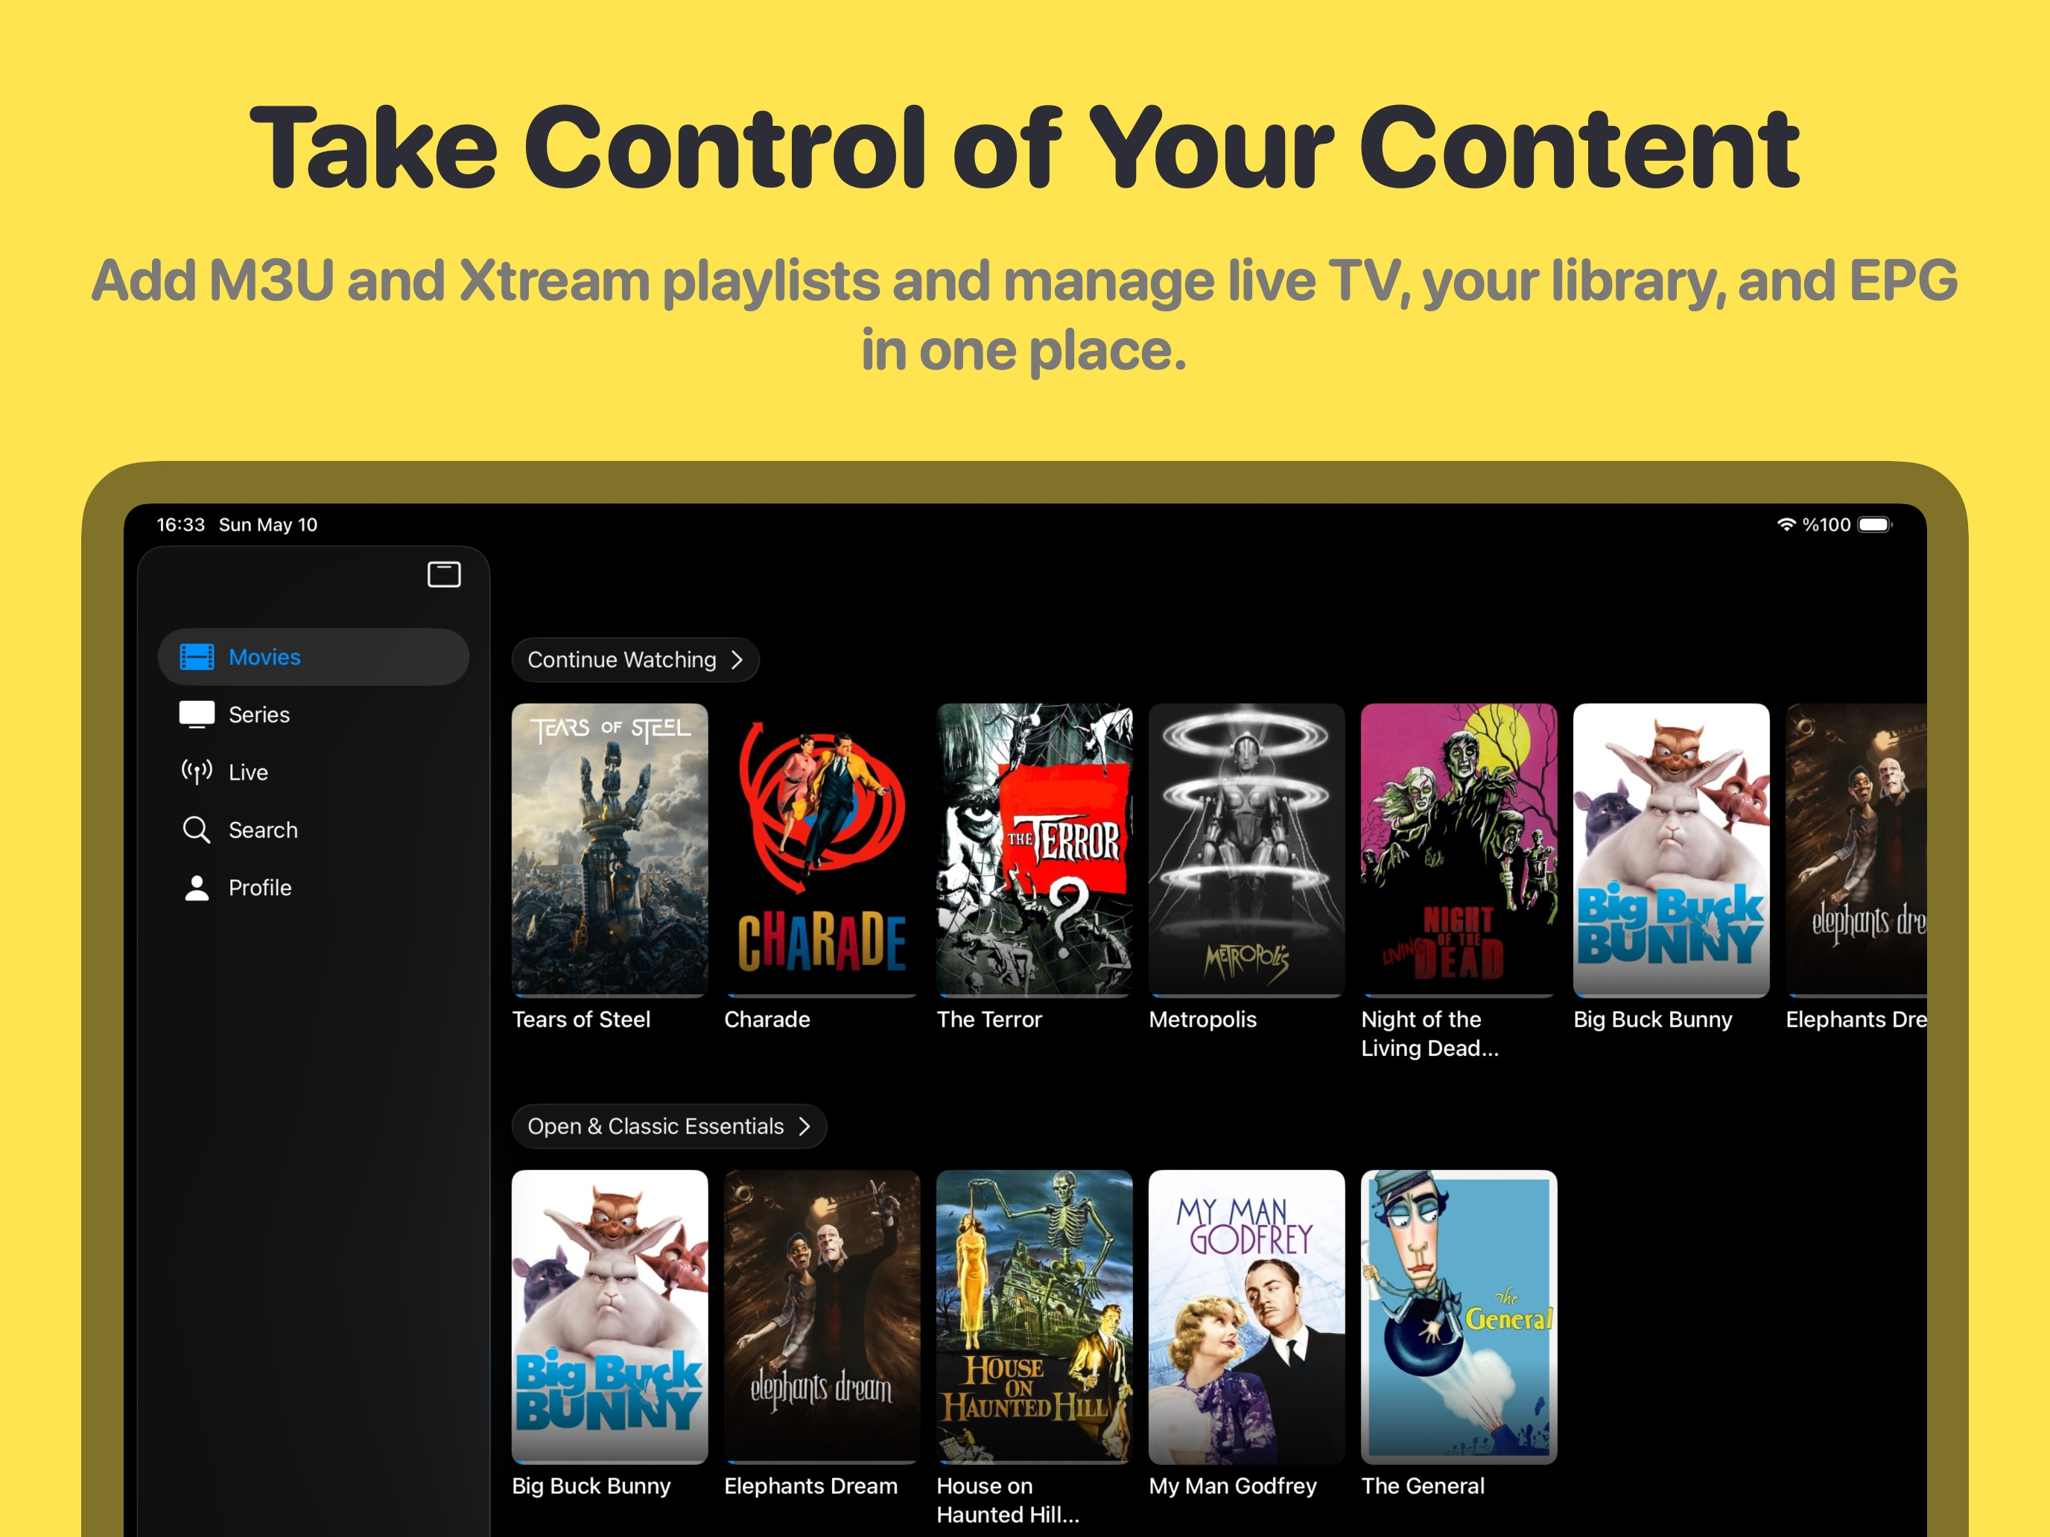The width and height of the screenshot is (2050, 1537).
Task: Select the Metropolis poster
Action: [1246, 850]
